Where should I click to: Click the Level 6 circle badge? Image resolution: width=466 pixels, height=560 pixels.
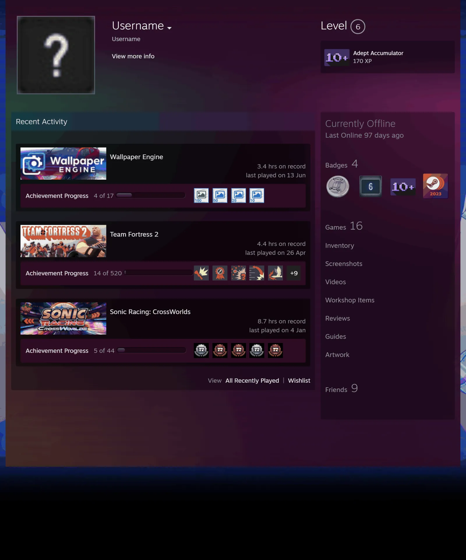click(358, 27)
